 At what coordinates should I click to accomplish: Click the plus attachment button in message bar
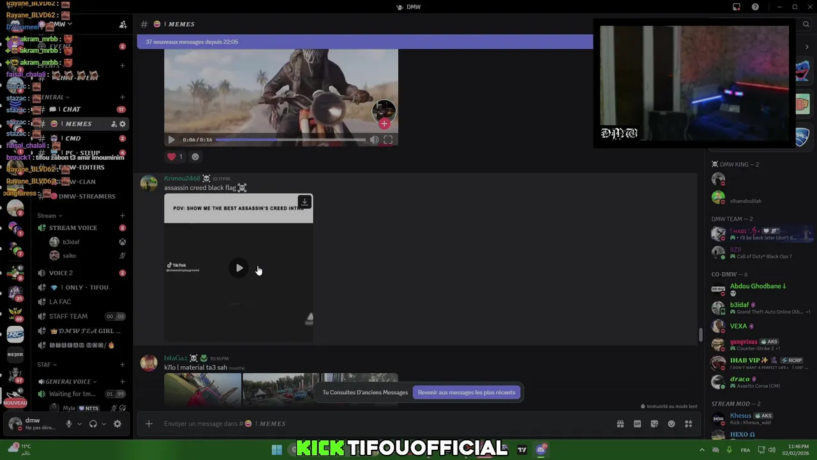coord(149,424)
